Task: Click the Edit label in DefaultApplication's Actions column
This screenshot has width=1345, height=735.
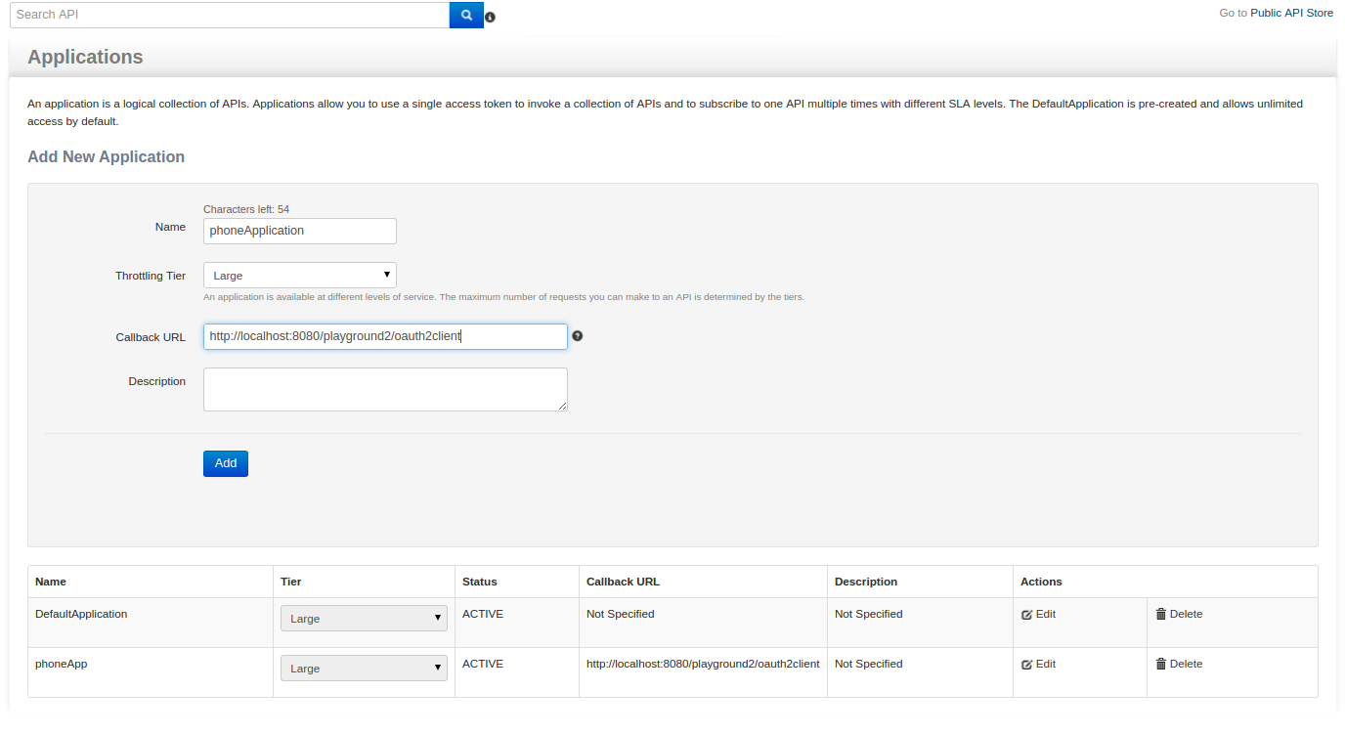Action: point(1044,614)
